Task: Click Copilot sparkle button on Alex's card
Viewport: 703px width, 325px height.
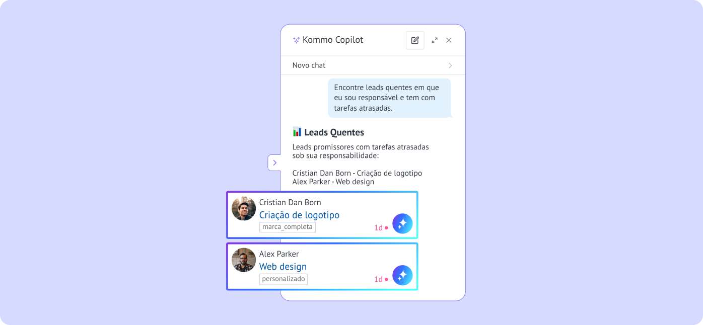Action: (x=402, y=276)
